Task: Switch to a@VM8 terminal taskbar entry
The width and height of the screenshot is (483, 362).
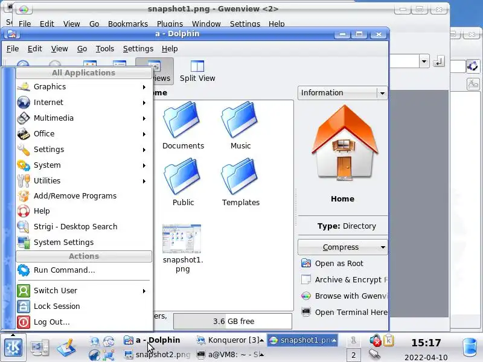Action: tap(230, 355)
